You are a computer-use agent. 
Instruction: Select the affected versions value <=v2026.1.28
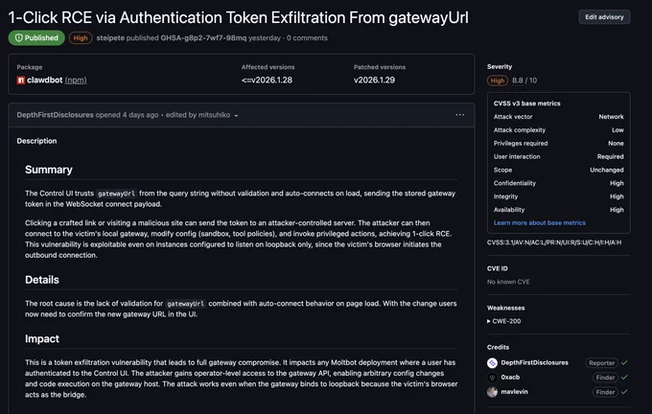click(267, 80)
